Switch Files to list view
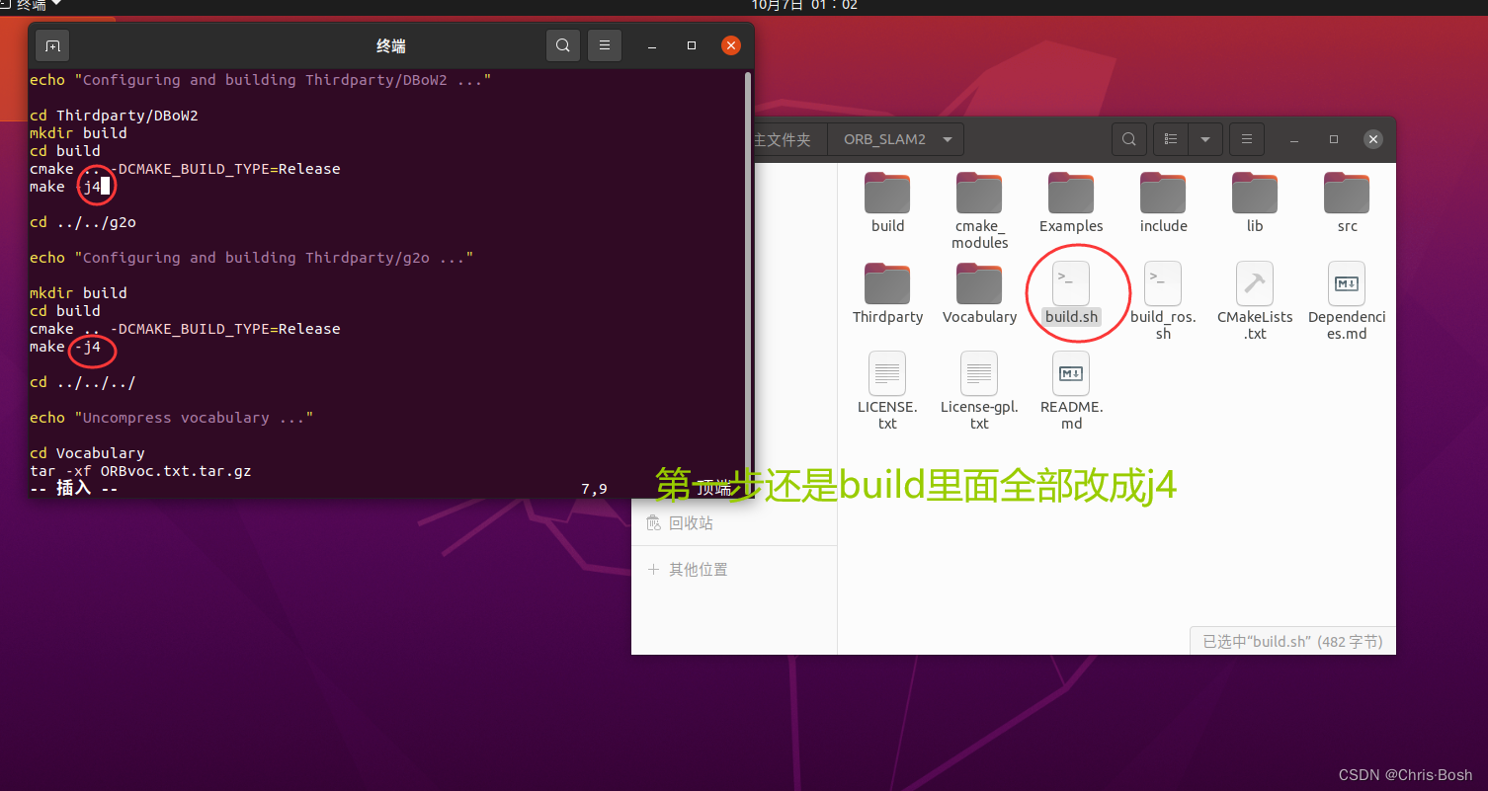This screenshot has height=791, width=1488. pos(1171,139)
